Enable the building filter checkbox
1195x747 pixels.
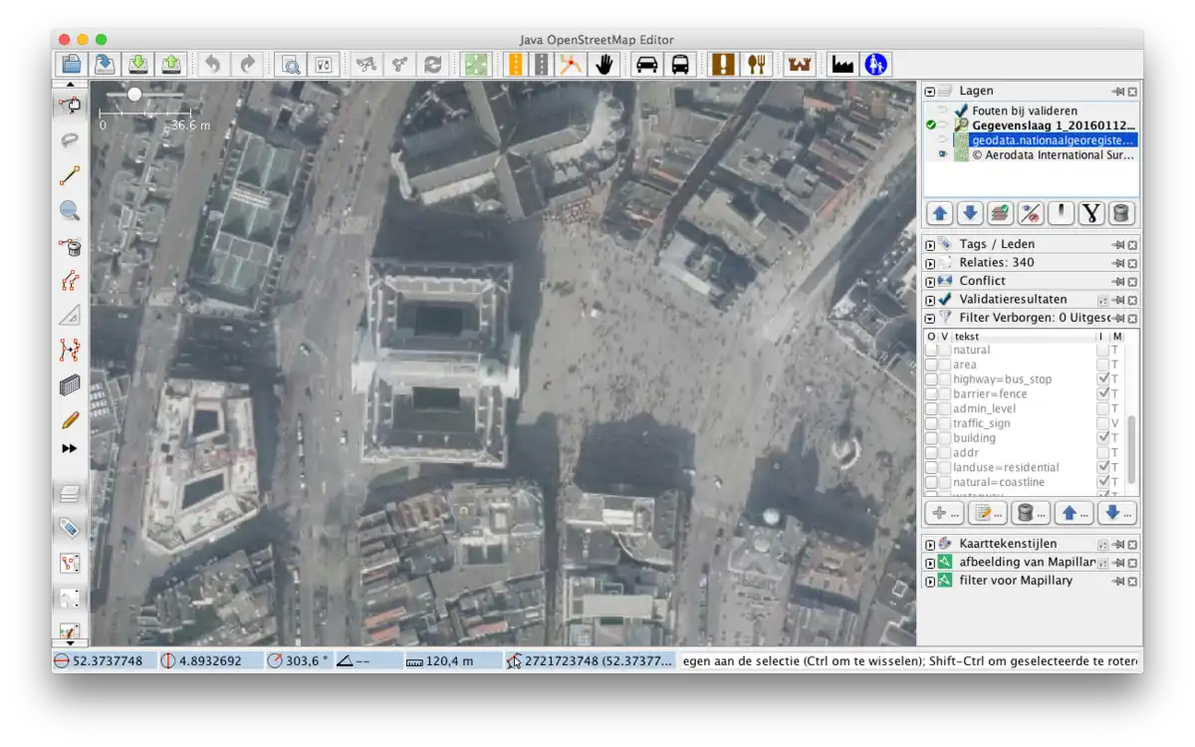click(x=931, y=438)
